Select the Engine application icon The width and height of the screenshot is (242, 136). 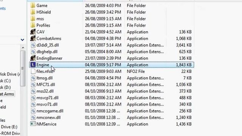(33, 65)
